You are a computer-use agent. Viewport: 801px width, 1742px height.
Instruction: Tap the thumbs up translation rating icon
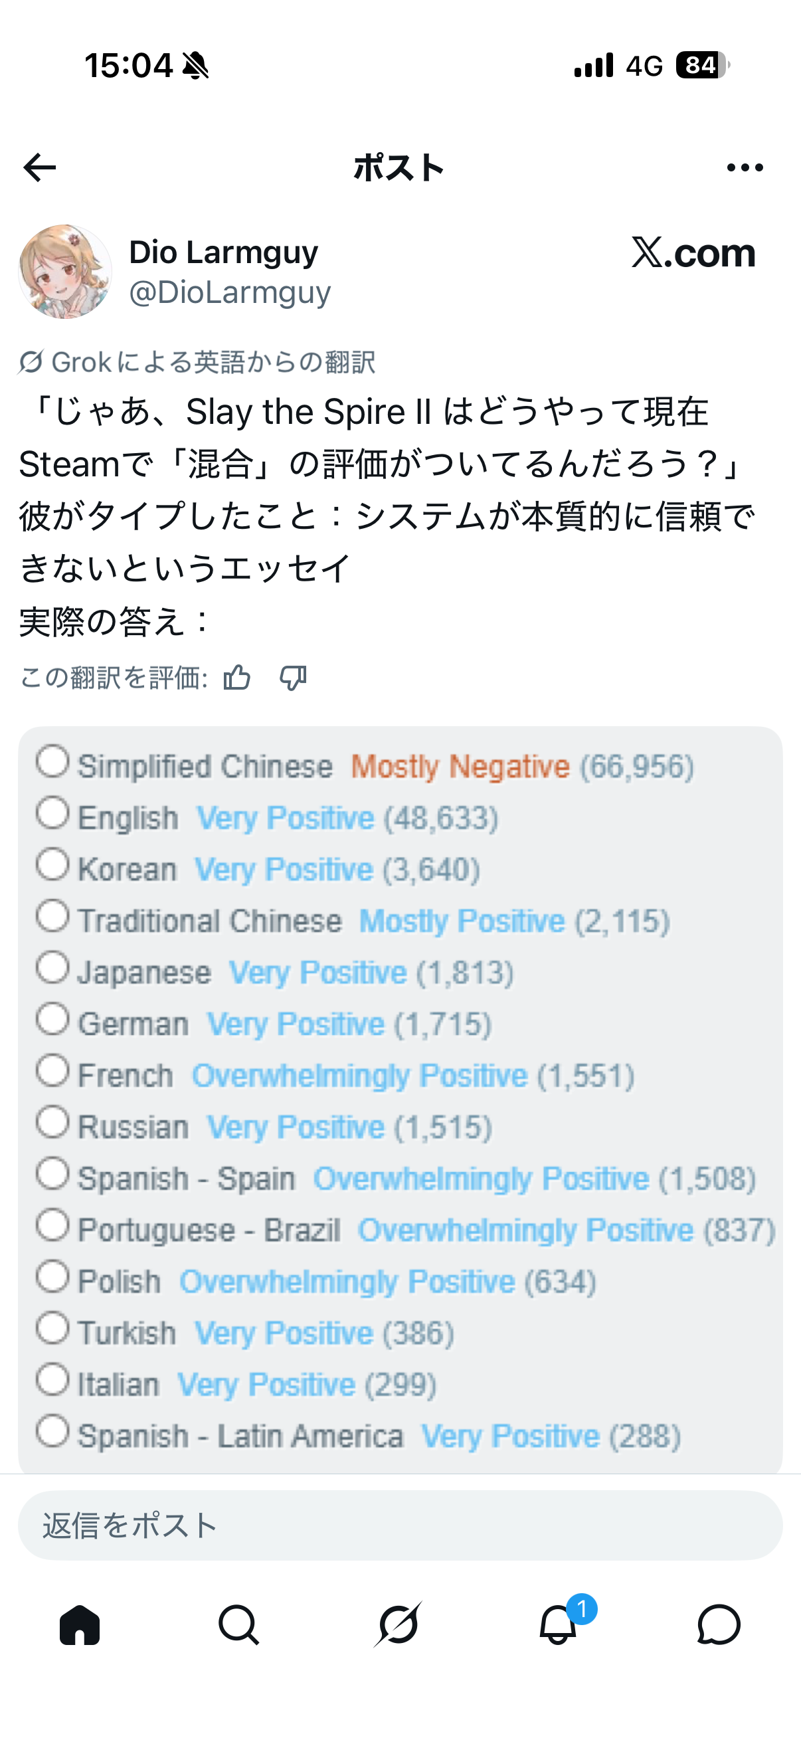tap(237, 677)
